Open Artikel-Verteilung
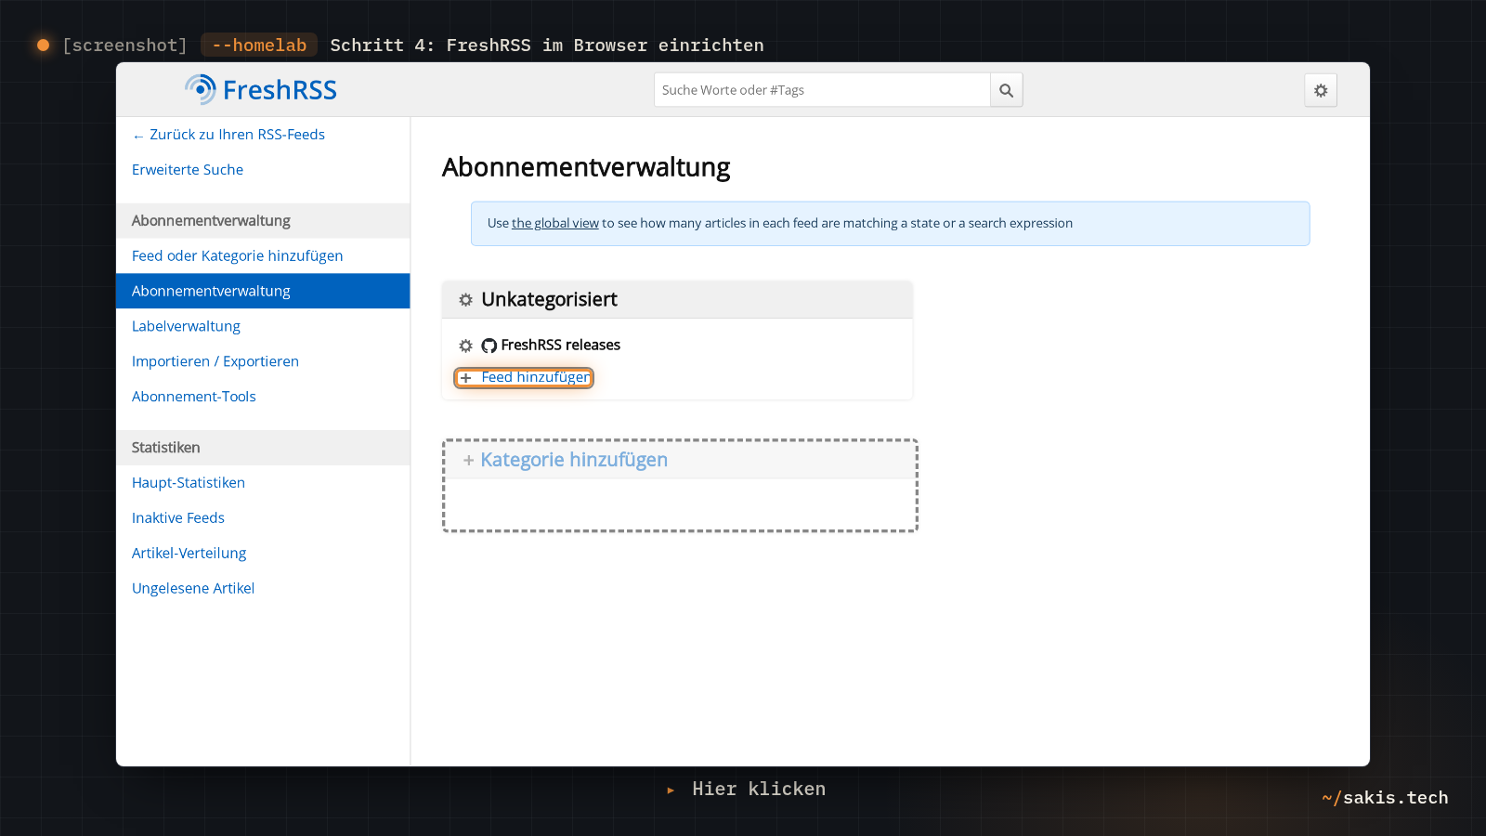 (263, 553)
